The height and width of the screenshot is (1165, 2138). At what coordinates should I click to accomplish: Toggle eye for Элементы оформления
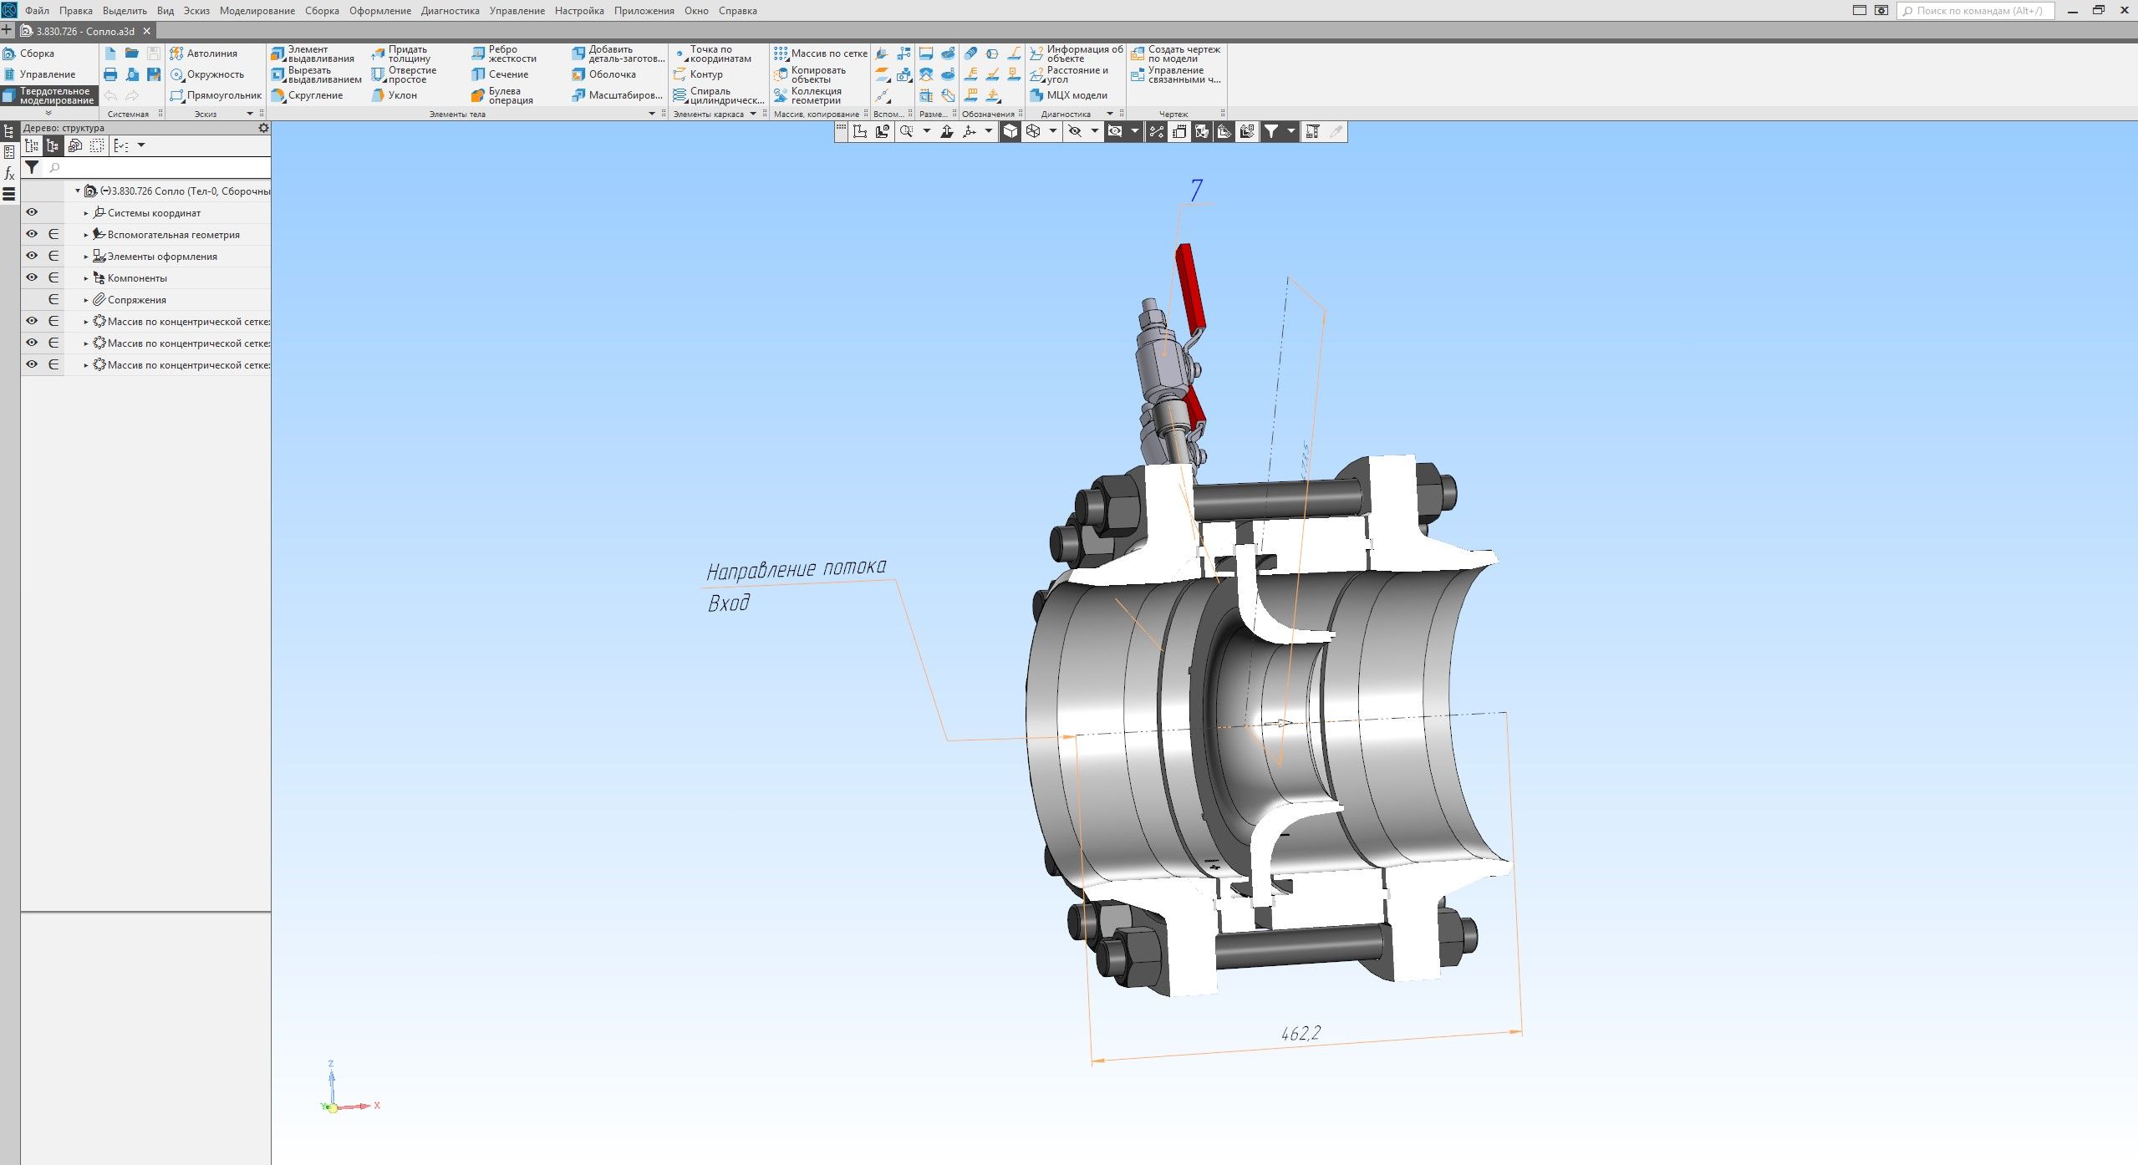pos(32,256)
